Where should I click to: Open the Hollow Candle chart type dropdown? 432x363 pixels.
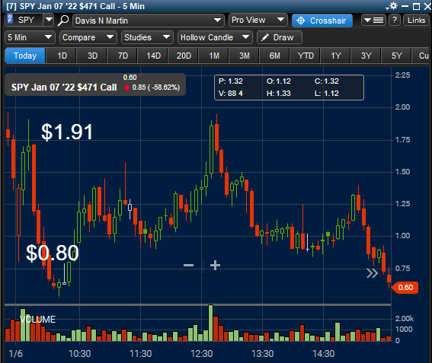point(215,37)
